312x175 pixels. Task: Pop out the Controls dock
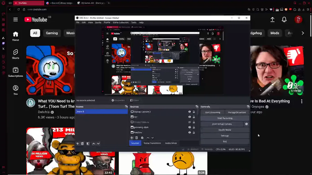click(x=248, y=107)
